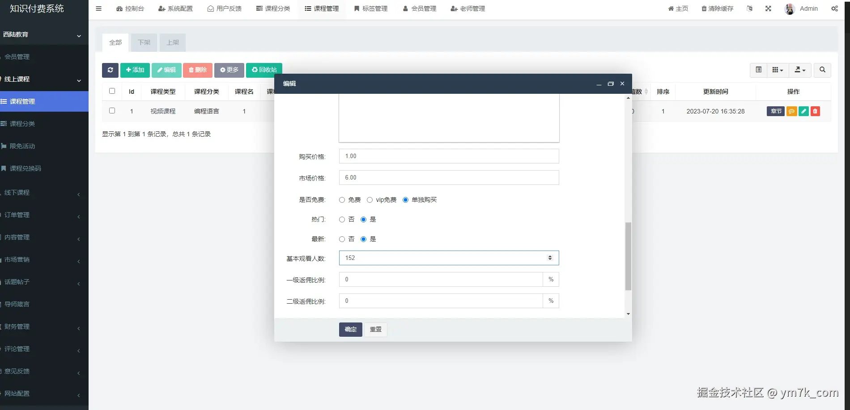
Task: Collapse the sidebar with the hamburger icon
Action: coord(99,8)
